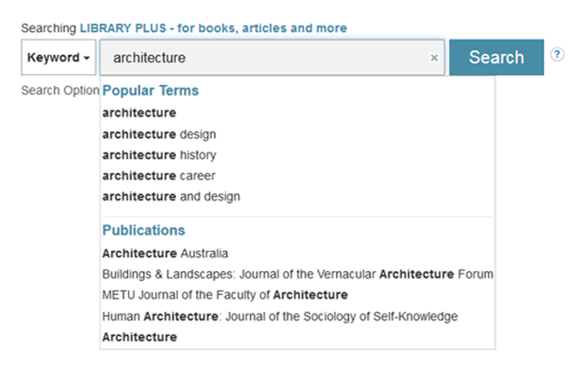Image resolution: width=586 pixels, height=368 pixels.
Task: Pick the 'architecture history' suggestion
Action: (x=159, y=155)
